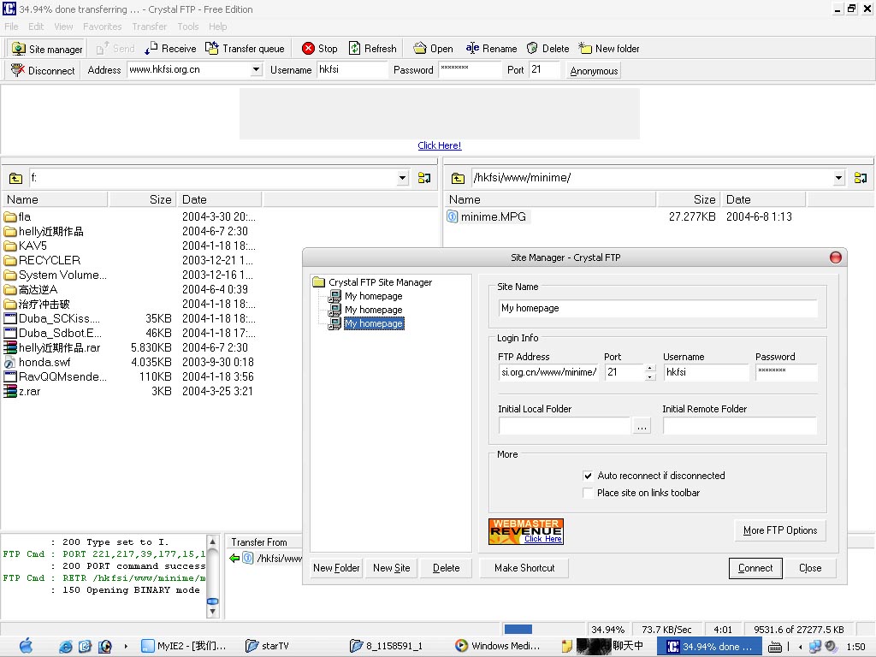Click the Webmaster Revenue banner
This screenshot has height=657, width=876.
pos(526,531)
